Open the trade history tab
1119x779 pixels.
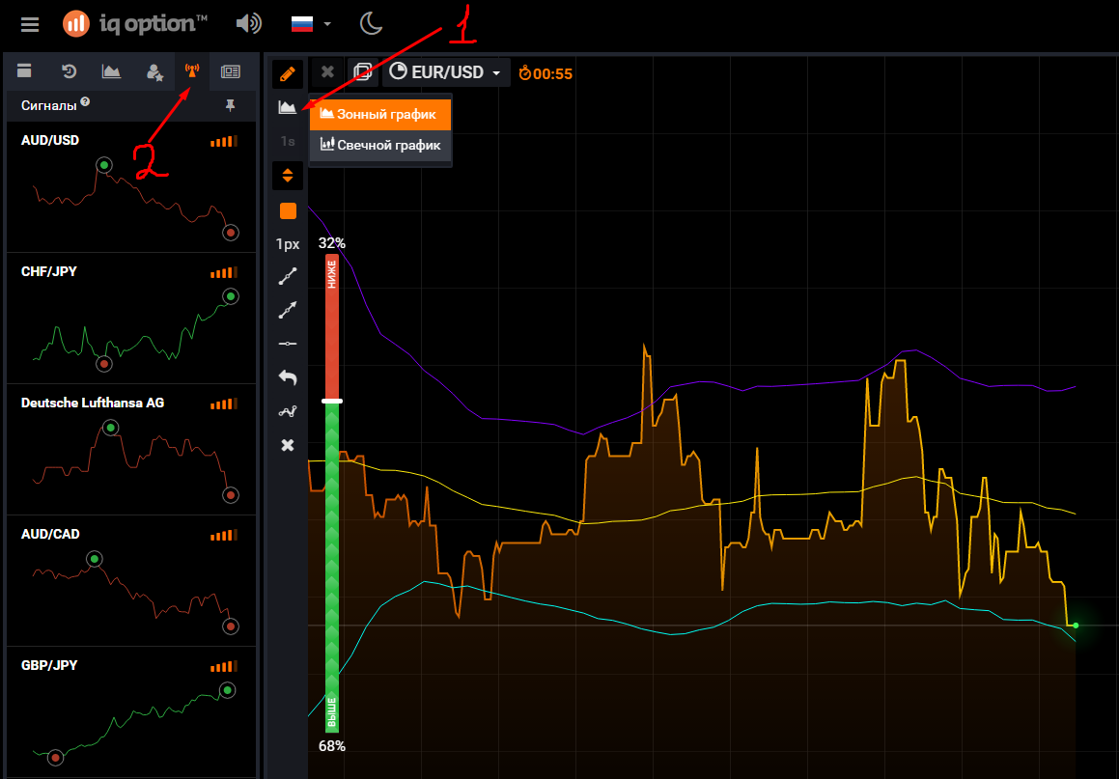pyautogui.click(x=70, y=70)
